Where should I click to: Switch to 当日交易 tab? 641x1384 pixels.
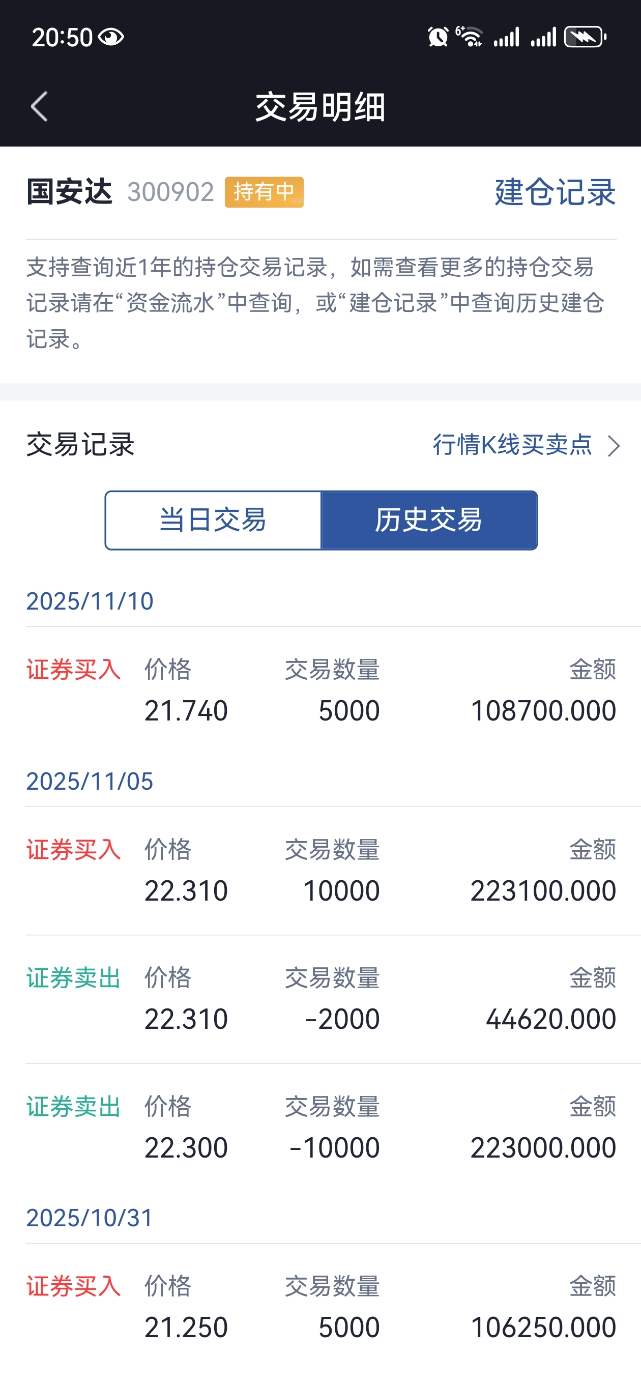(213, 520)
